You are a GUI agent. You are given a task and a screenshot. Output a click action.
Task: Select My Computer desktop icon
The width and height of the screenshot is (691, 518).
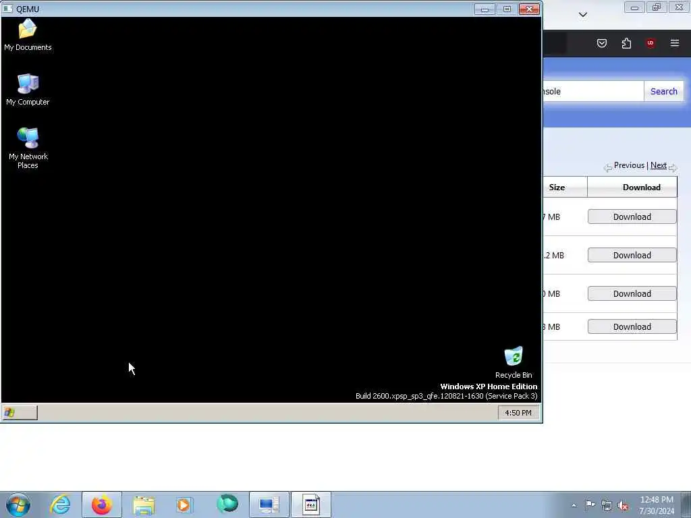click(x=27, y=90)
